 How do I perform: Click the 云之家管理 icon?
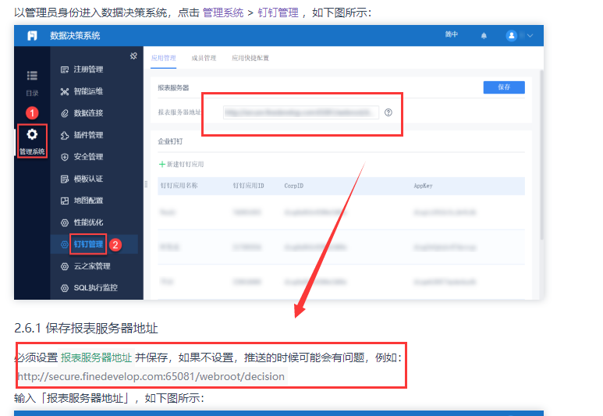(x=65, y=266)
